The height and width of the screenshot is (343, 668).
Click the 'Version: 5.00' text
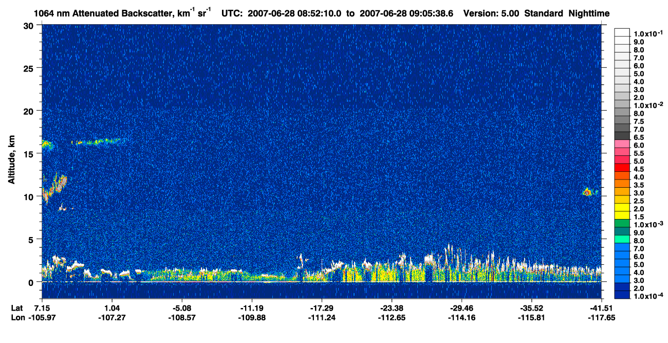pyautogui.click(x=491, y=13)
